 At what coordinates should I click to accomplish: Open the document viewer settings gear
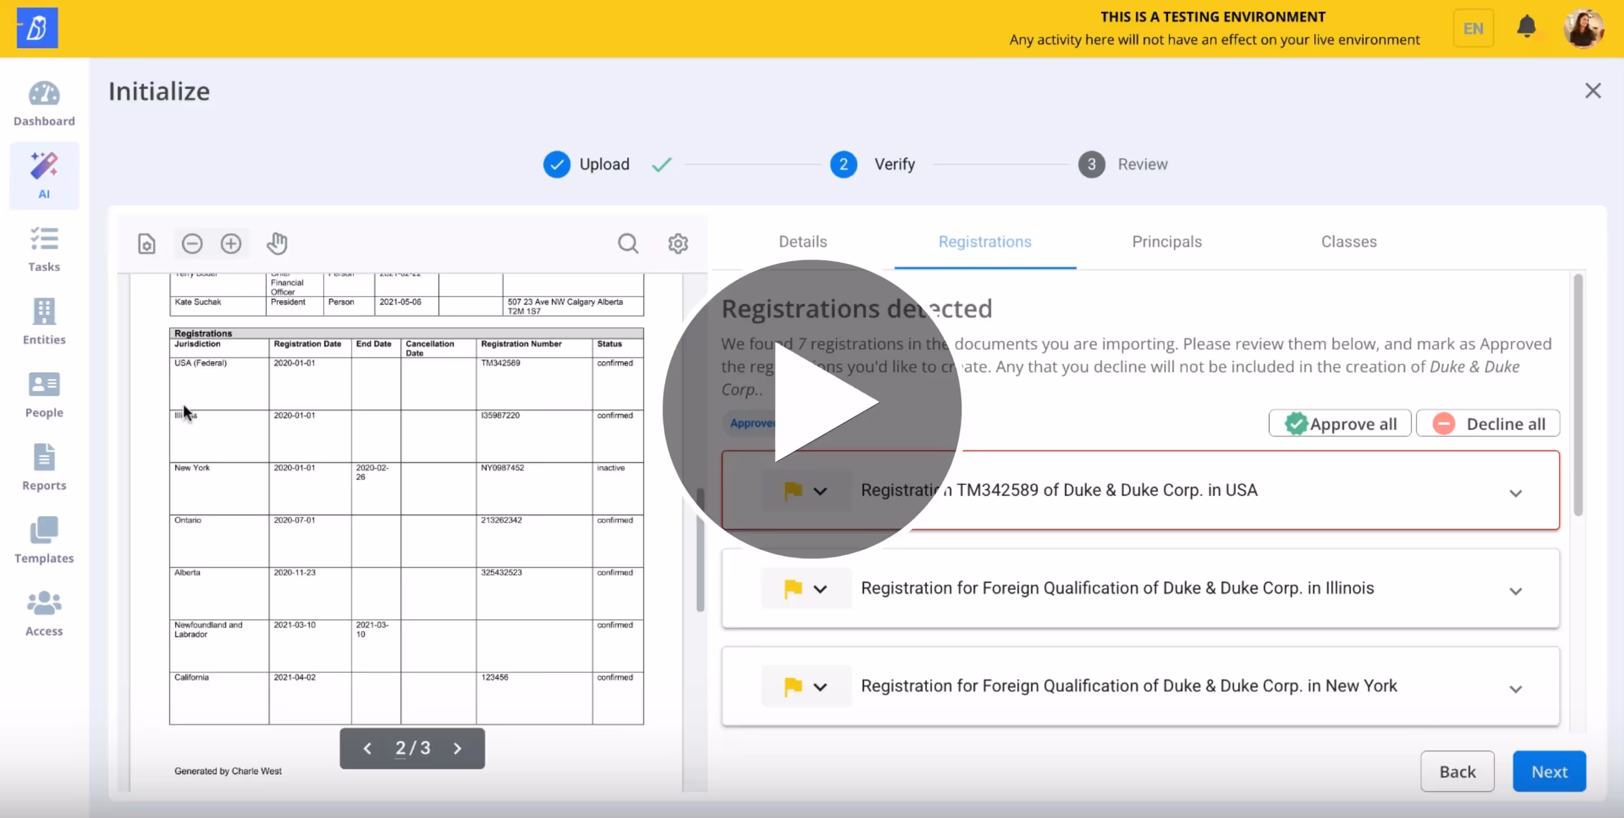(x=678, y=243)
